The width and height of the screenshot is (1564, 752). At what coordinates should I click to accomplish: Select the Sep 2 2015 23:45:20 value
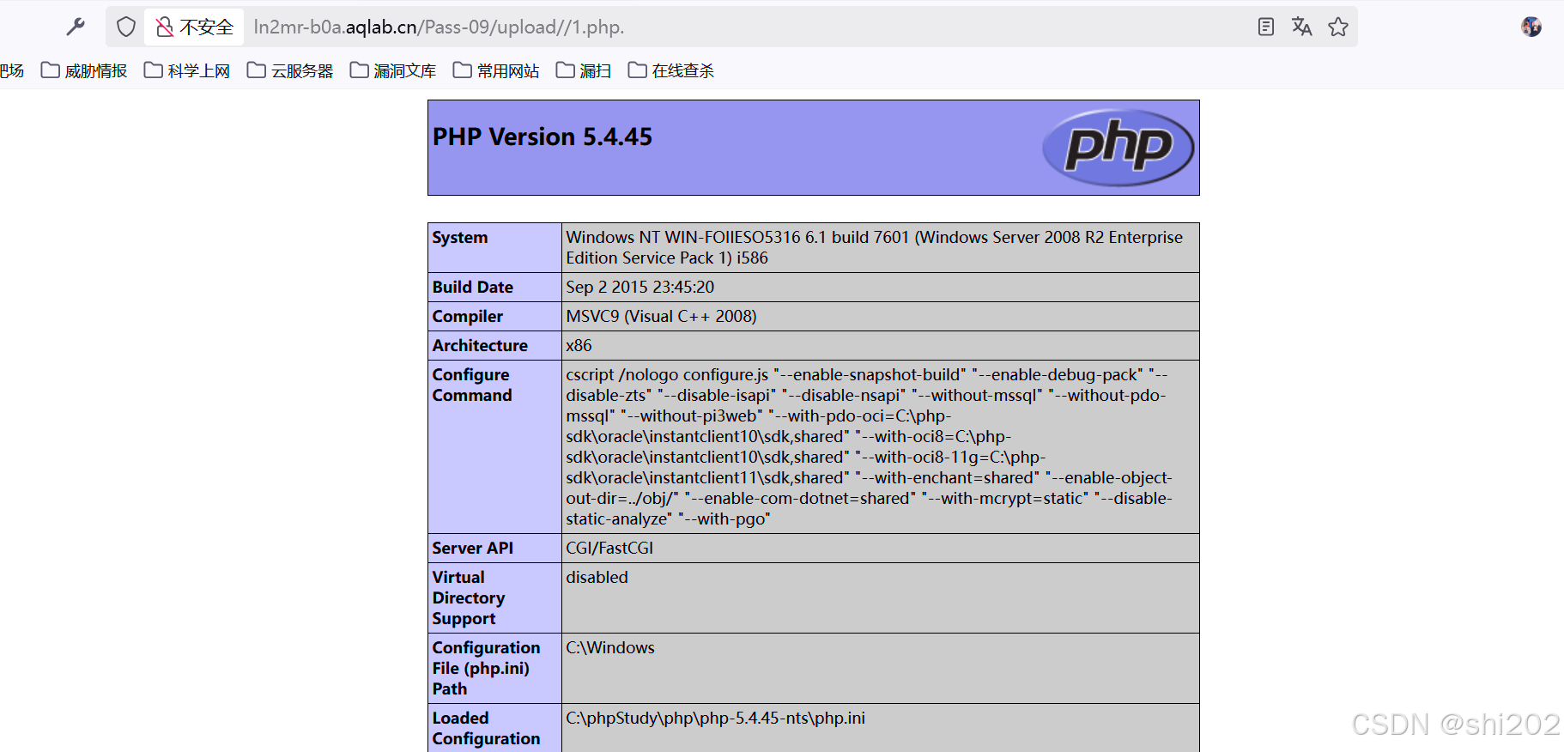tap(640, 288)
